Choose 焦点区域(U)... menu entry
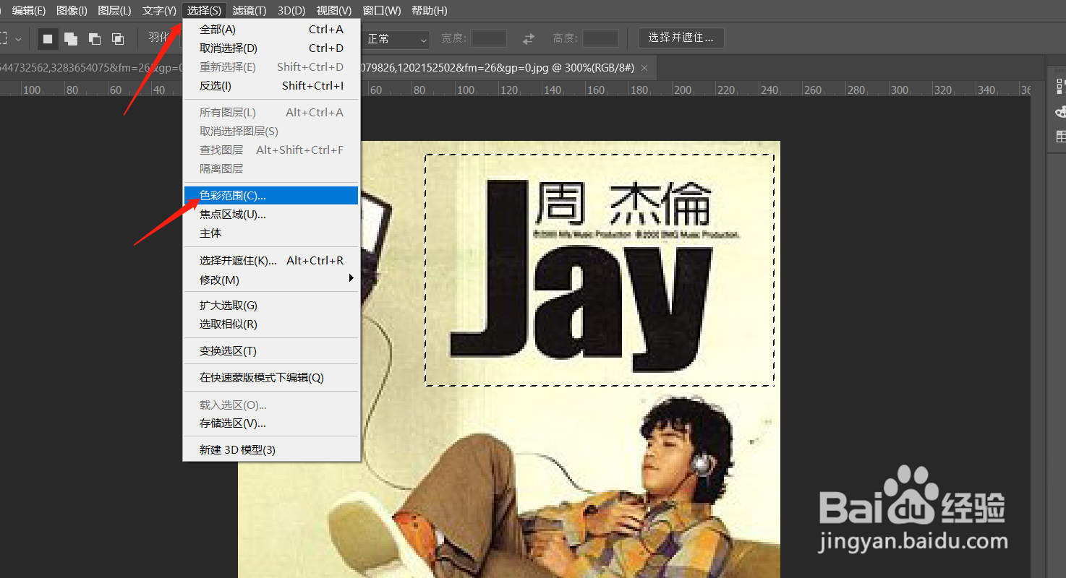The image size is (1066, 578). 271,215
